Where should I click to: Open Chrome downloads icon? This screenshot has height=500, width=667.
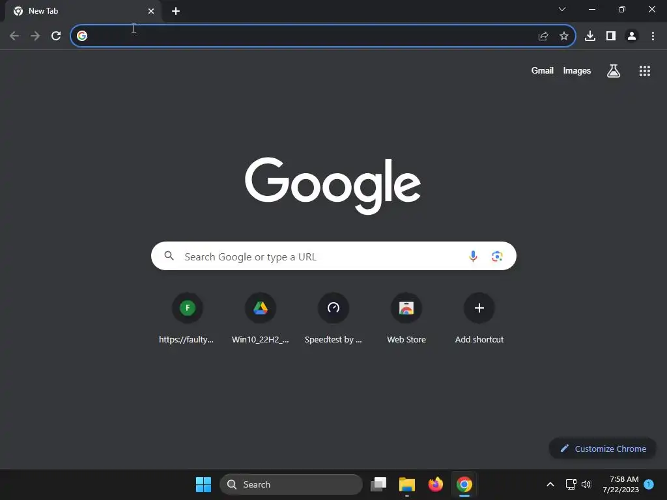click(590, 36)
